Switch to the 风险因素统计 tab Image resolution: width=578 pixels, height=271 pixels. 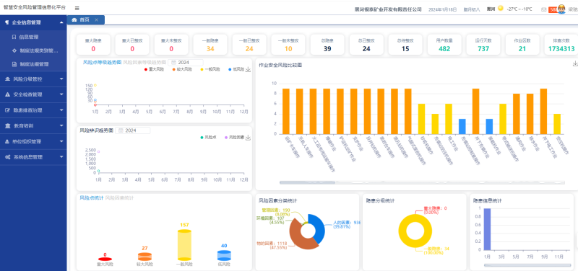click(119, 197)
